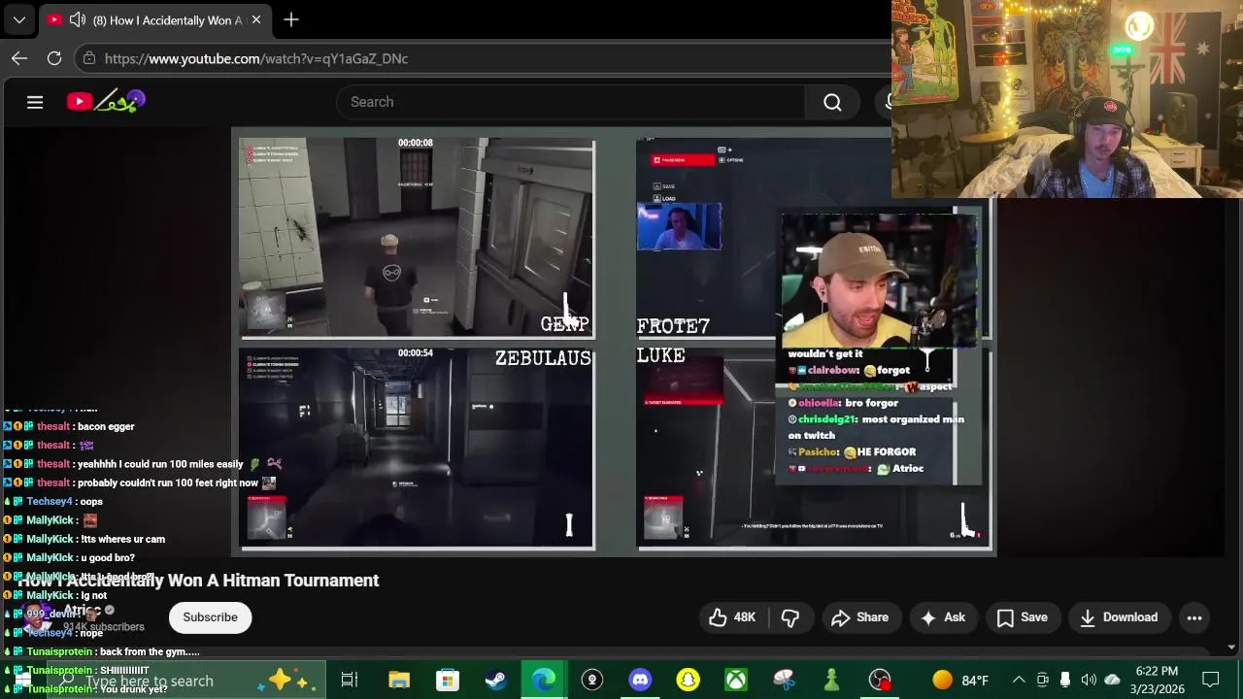Click the video title 'How I Accidentally Won A Hitman Tournament'
The width and height of the screenshot is (1243, 699).
pyautogui.click(x=198, y=580)
